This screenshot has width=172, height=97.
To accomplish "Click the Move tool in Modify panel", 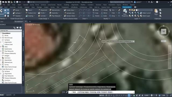I will (x=95, y=10).
